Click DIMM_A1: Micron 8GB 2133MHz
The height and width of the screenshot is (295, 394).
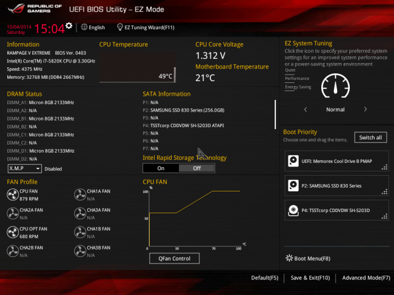pos(41,102)
